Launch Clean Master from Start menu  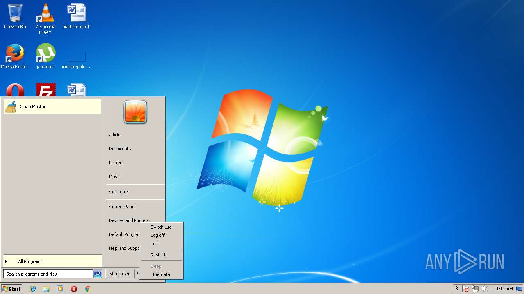click(x=52, y=107)
